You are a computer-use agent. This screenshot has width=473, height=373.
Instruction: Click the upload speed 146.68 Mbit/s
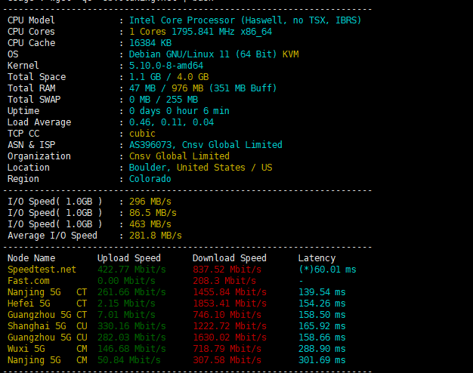coord(131,349)
